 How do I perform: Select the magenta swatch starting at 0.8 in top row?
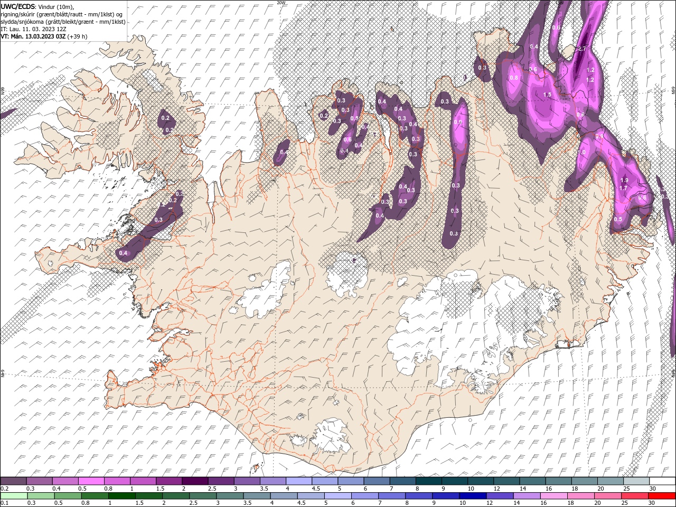[117, 481]
